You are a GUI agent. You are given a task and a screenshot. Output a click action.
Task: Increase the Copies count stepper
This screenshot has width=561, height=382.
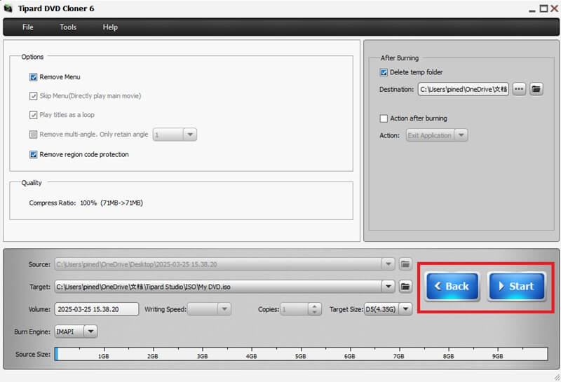[x=314, y=306]
